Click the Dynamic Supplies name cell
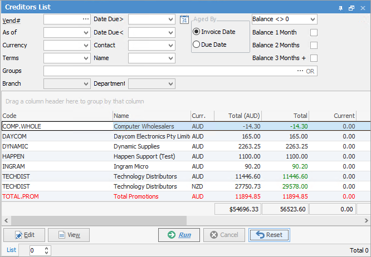Screen dimensions: 371x257 click(152, 146)
